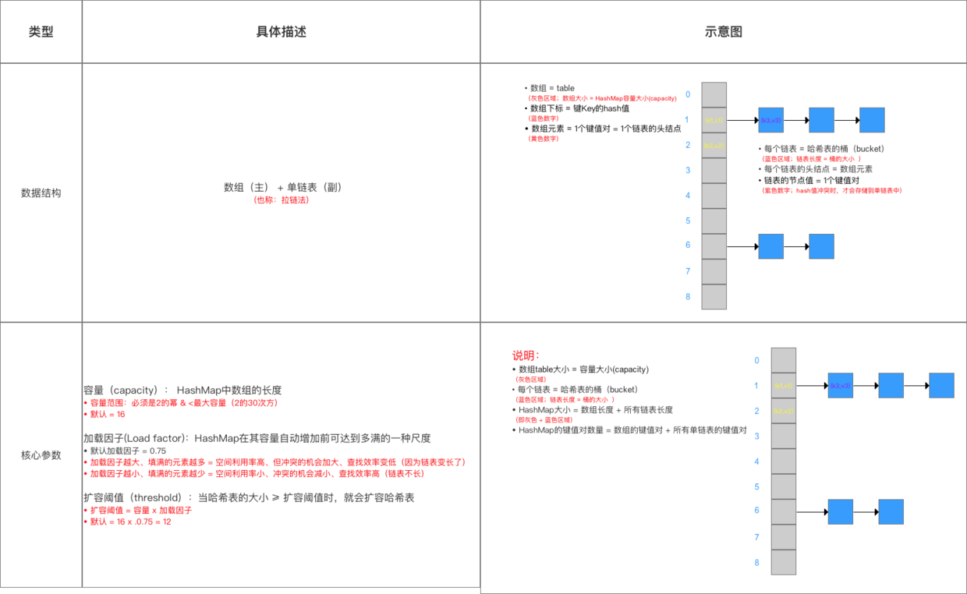Click the last blue node in bucket 1 chain
The width and height of the screenshot is (967, 594).
pyautogui.click(x=871, y=120)
